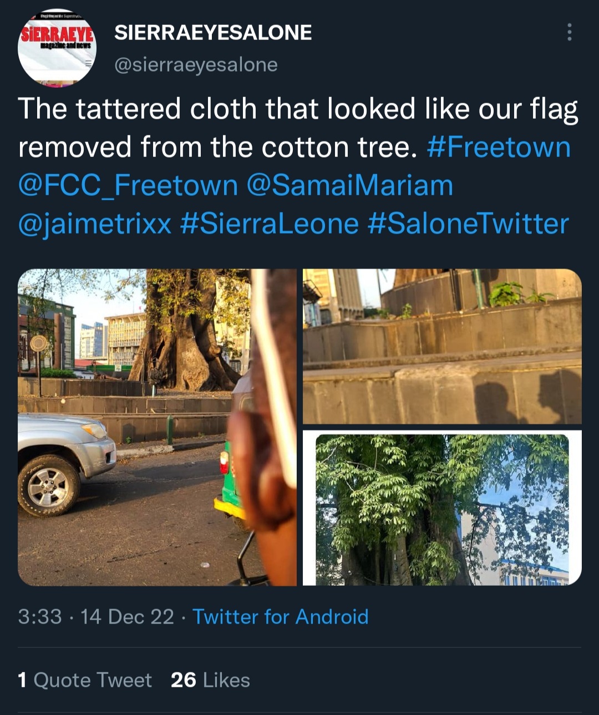Click the SIERRAEYESALONE display name
The image size is (599, 715).
(x=213, y=33)
